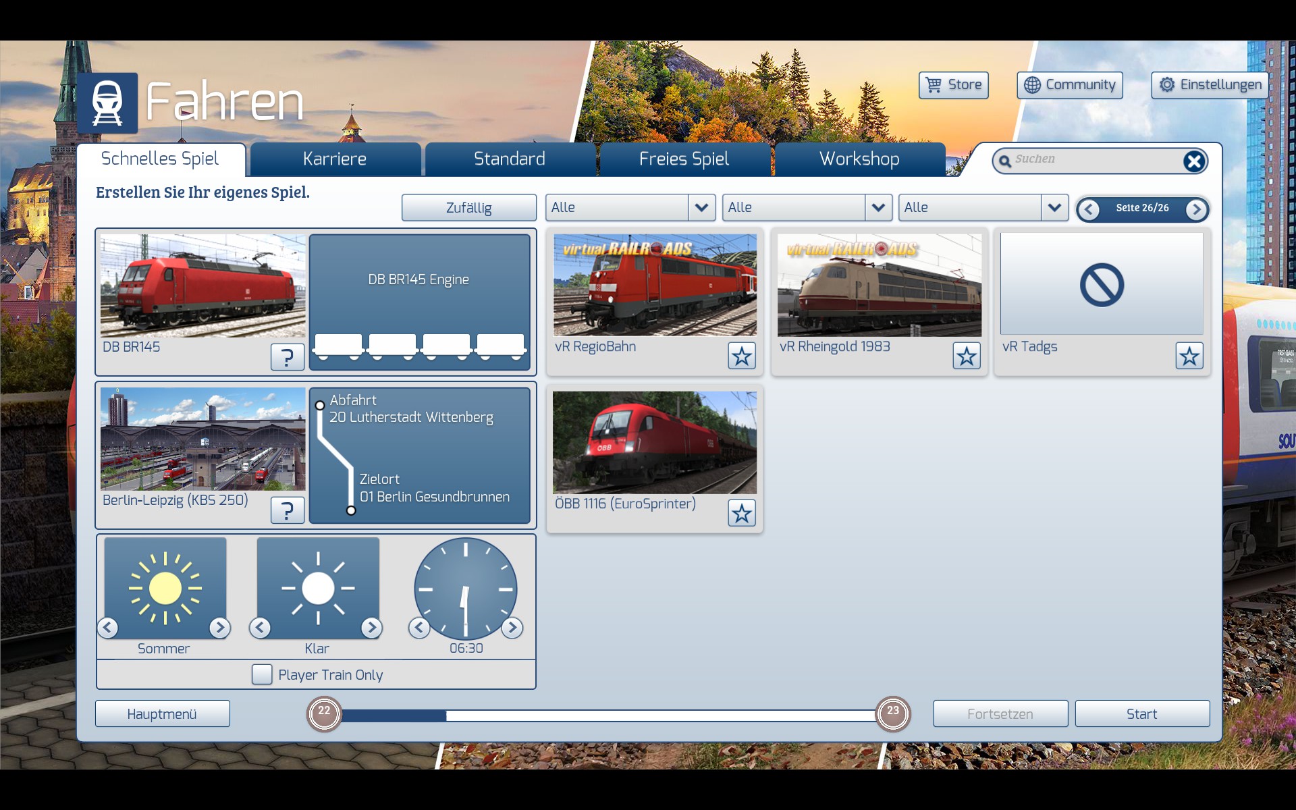
Task: Star the ÖBB 1116 EuroSprinter
Action: 741,514
